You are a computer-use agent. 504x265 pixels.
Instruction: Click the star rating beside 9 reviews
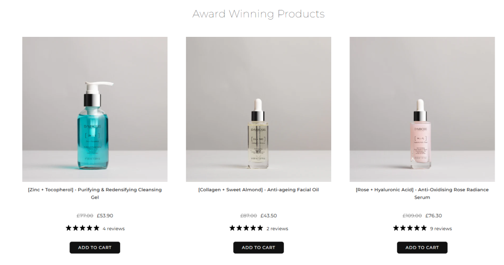410,228
